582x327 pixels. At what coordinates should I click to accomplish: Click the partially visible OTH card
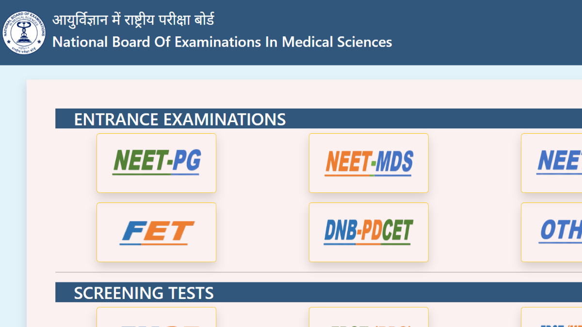(552, 232)
